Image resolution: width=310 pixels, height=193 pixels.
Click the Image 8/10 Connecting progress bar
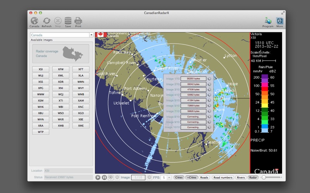[x=193, y=117]
